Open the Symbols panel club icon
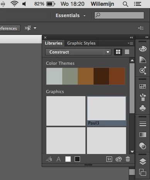This screenshot has height=180, width=150. tap(143, 108)
